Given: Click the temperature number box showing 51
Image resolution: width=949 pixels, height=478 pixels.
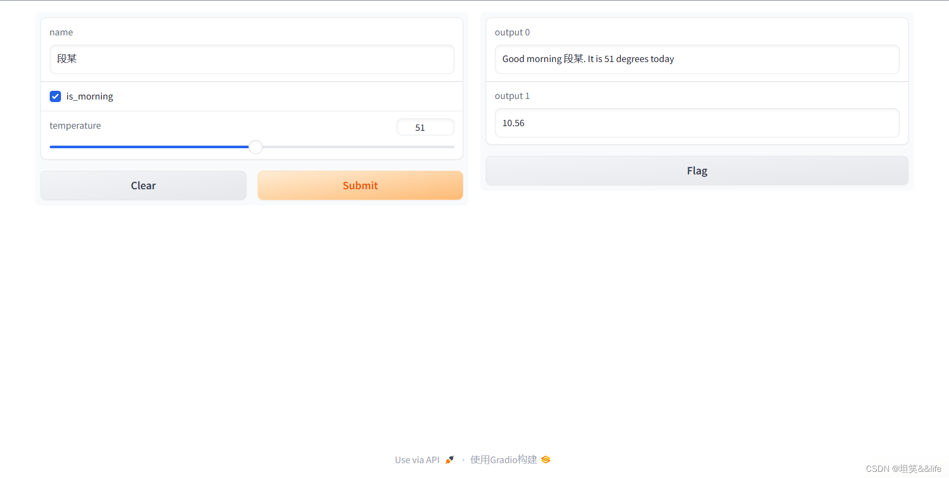Looking at the screenshot, I should 425,127.
